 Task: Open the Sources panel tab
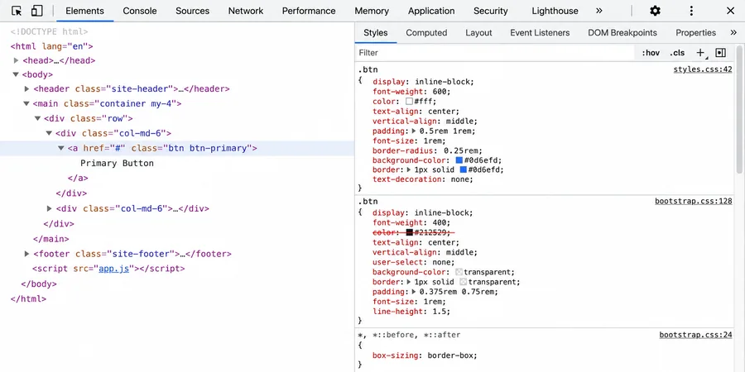(x=192, y=11)
